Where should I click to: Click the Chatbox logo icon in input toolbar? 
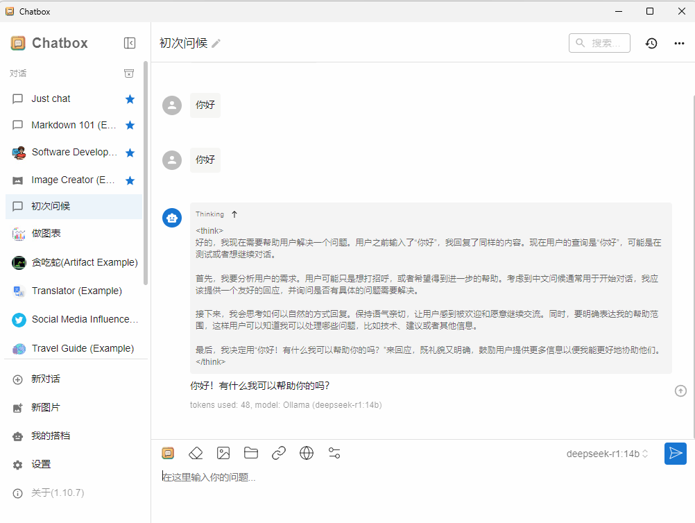click(x=168, y=453)
